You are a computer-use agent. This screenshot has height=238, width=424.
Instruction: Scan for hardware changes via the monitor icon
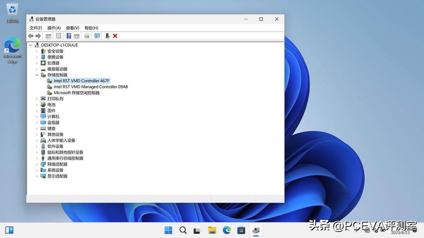click(x=97, y=36)
